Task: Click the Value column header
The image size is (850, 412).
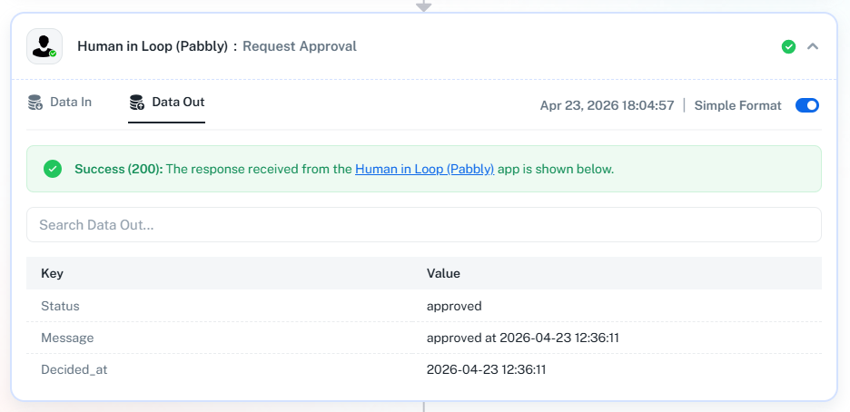Action: coord(443,273)
